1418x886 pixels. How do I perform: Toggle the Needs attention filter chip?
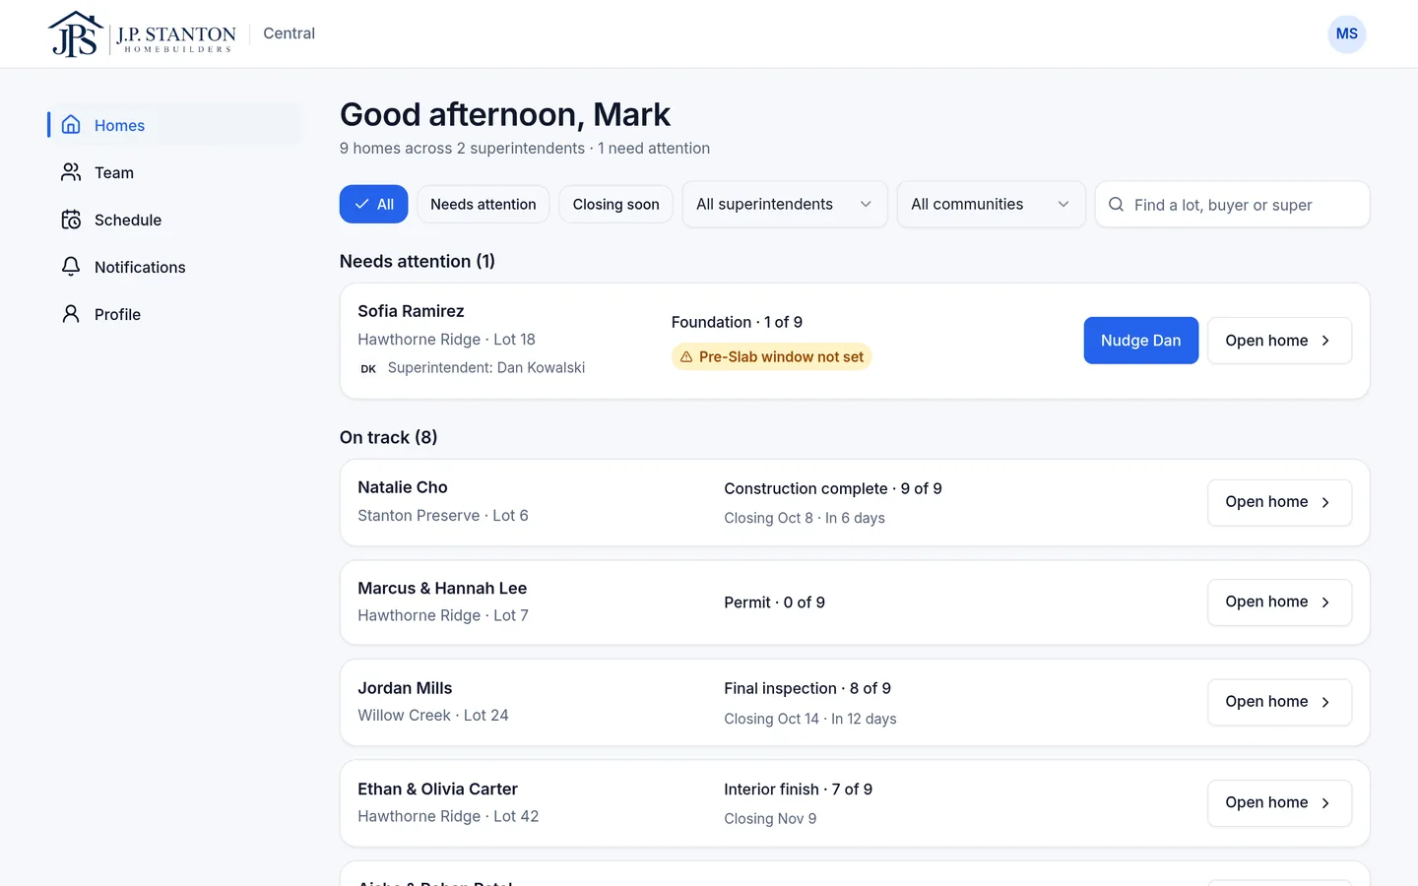[483, 204]
